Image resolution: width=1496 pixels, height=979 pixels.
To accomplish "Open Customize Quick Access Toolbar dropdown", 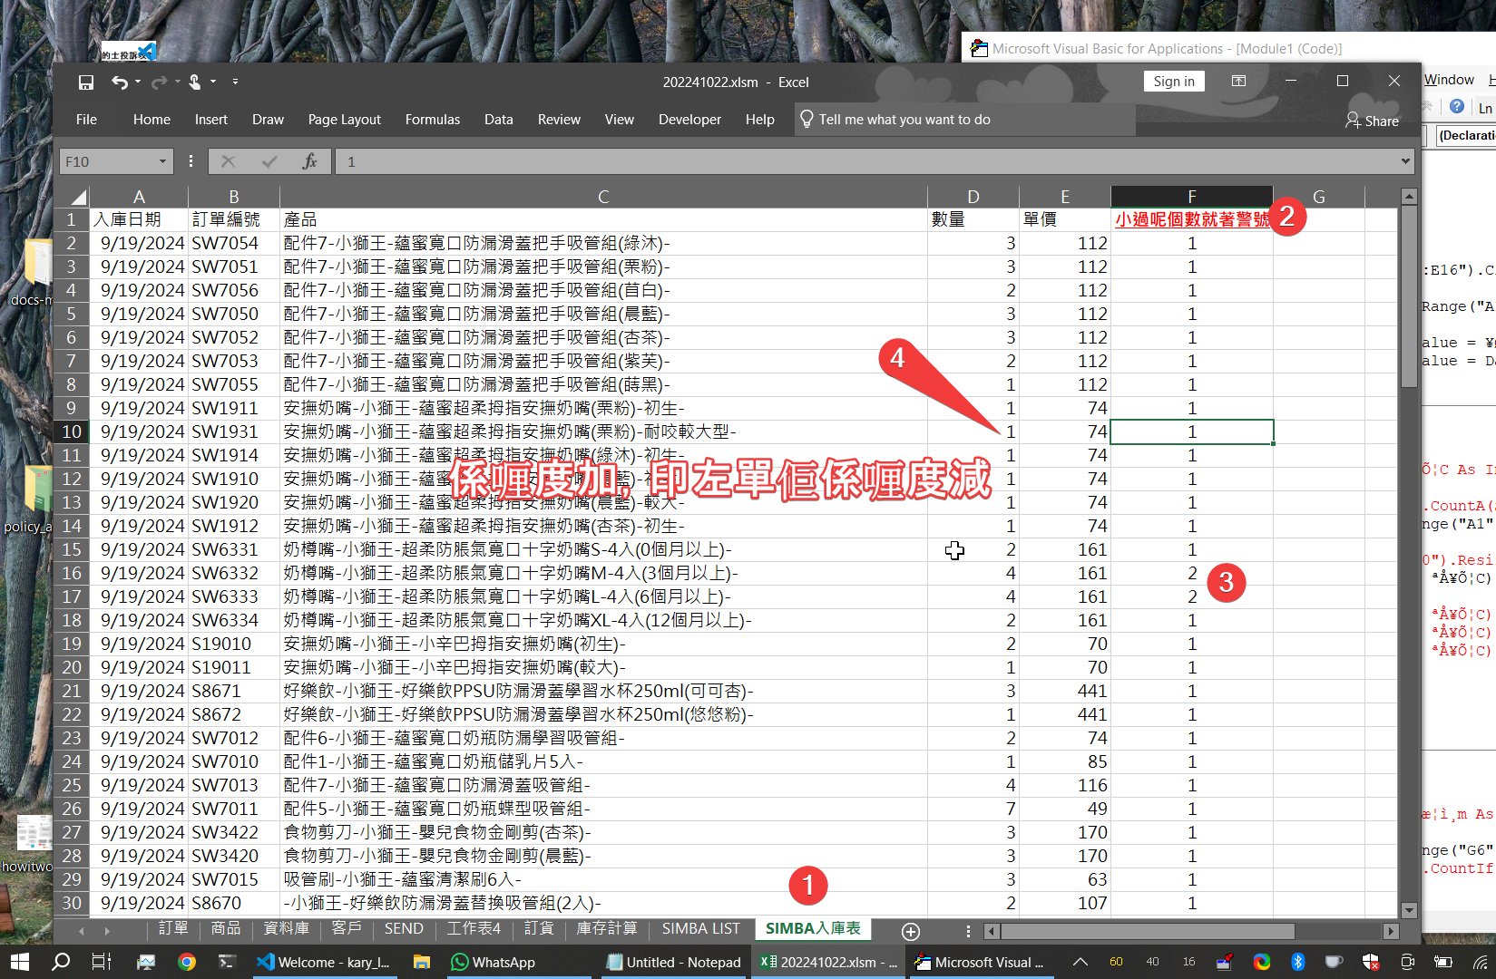I will pyautogui.click(x=235, y=82).
